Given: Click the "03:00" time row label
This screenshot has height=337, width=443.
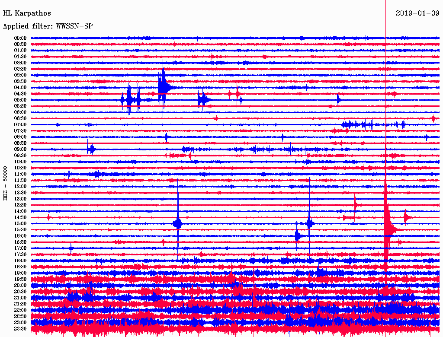Looking at the screenshot, I should [20, 75].
